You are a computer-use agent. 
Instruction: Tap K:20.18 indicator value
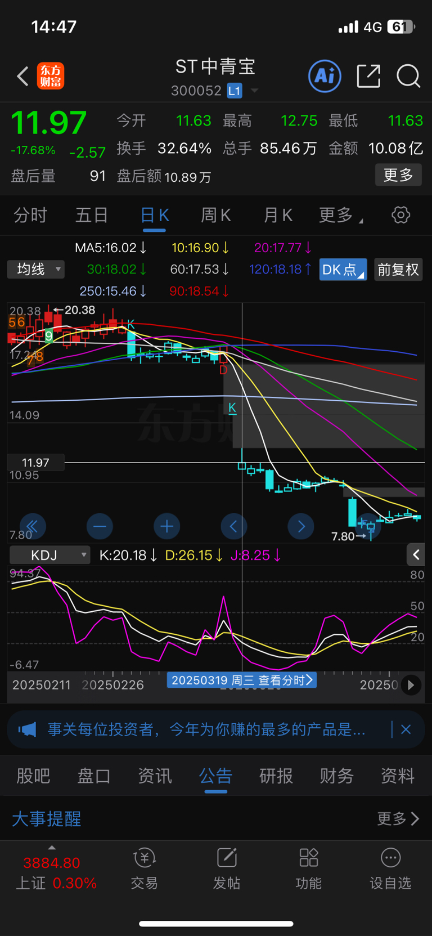pyautogui.click(x=128, y=556)
